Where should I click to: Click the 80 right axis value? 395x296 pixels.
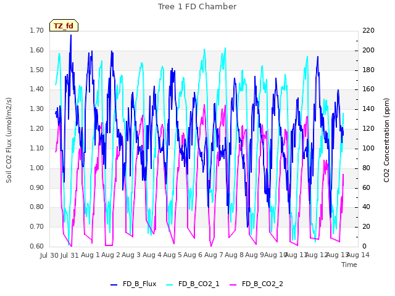(x=367, y=168)
